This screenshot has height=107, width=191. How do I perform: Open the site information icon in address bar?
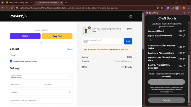click(17, 8)
